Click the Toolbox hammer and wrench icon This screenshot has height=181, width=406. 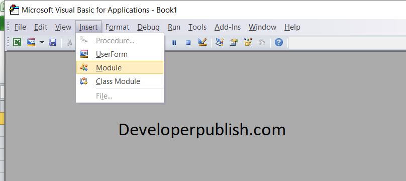(x=262, y=42)
